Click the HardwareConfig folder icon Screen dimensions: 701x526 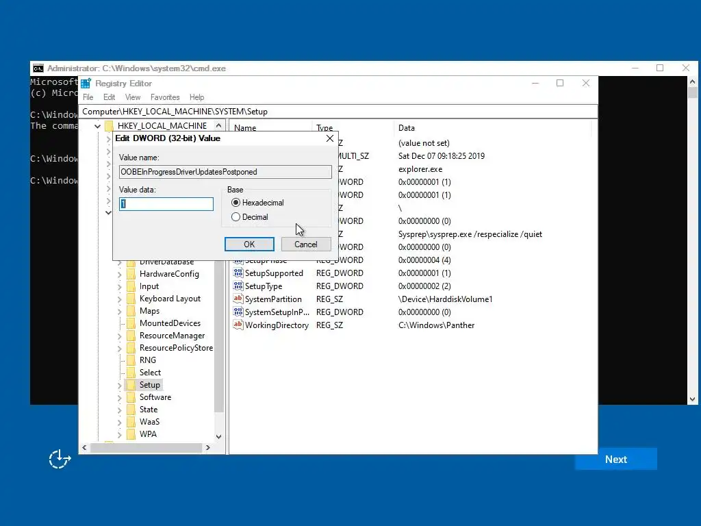[131, 274]
